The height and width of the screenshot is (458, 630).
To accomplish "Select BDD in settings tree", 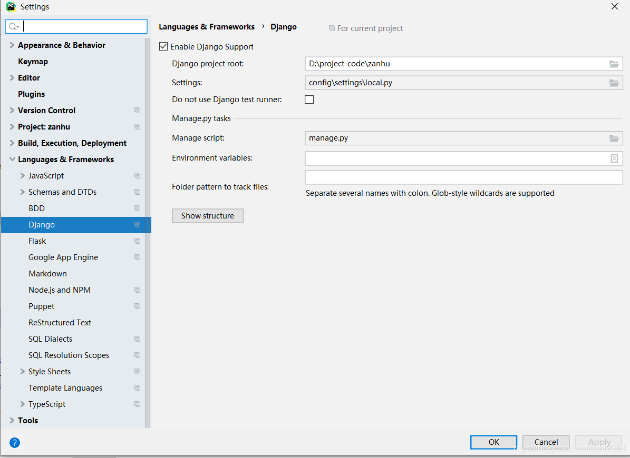I will pyautogui.click(x=36, y=208).
